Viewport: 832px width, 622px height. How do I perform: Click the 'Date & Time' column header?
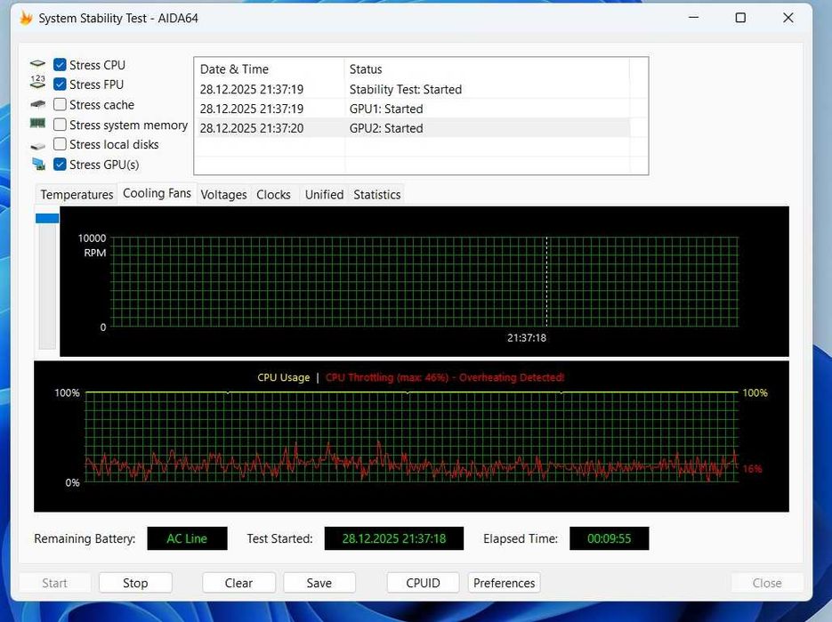270,69
